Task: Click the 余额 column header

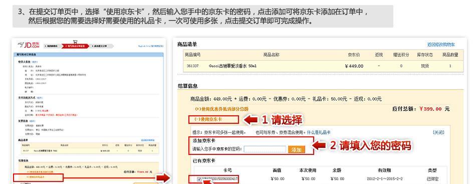Action: click(337, 170)
